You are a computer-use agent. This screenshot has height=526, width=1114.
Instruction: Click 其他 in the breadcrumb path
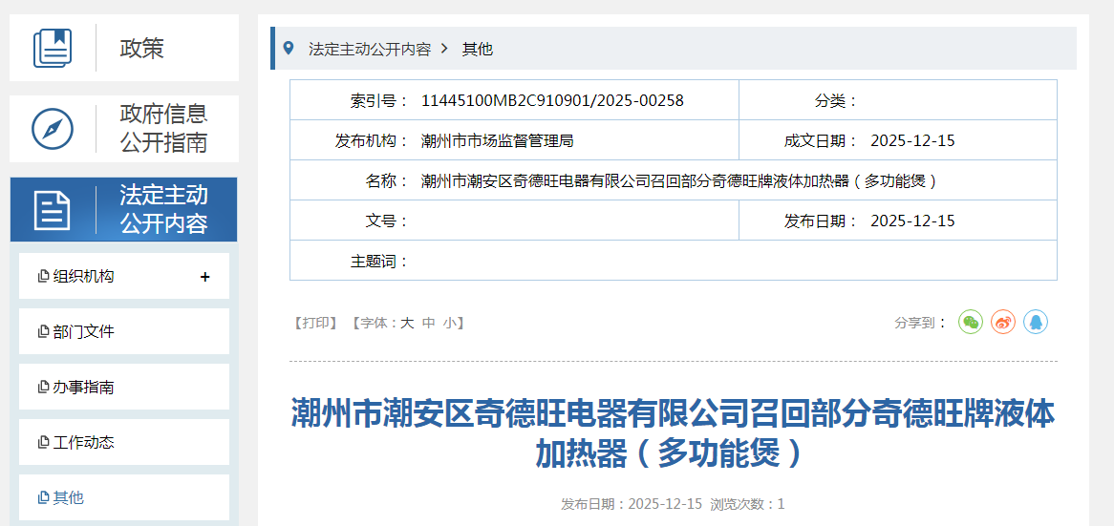[478, 49]
